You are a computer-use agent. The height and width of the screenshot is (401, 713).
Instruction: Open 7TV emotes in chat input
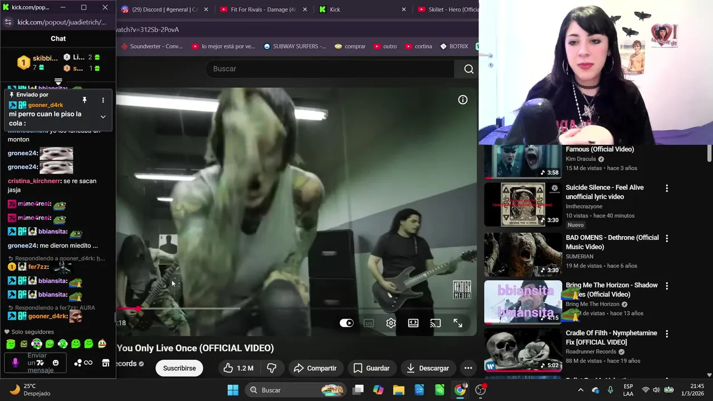(x=40, y=363)
